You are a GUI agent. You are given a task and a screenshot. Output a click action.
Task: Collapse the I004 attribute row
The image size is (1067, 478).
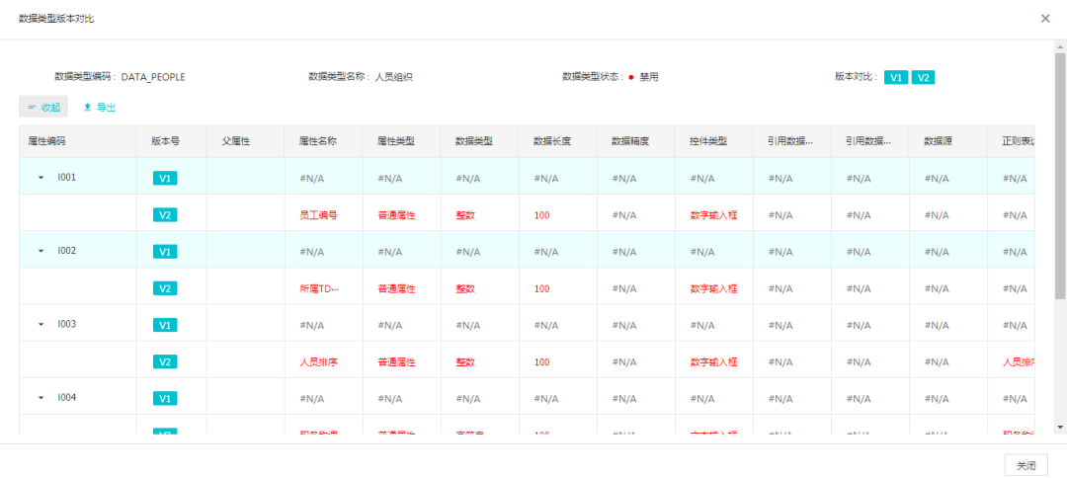41,397
